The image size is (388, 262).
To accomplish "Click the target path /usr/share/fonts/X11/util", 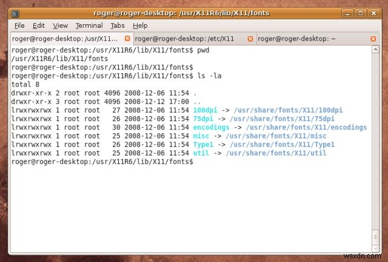I will [x=276, y=153].
